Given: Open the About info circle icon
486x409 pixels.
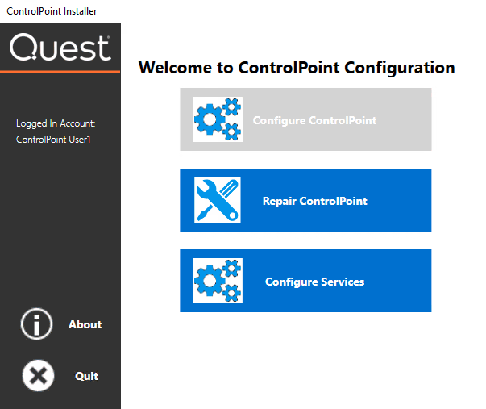Looking at the screenshot, I should 37,324.
